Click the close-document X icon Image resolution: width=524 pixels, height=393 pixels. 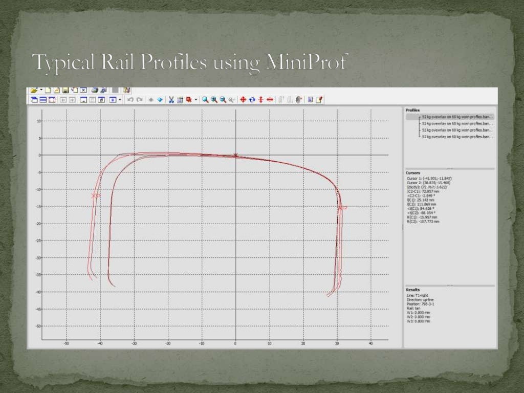(83, 90)
